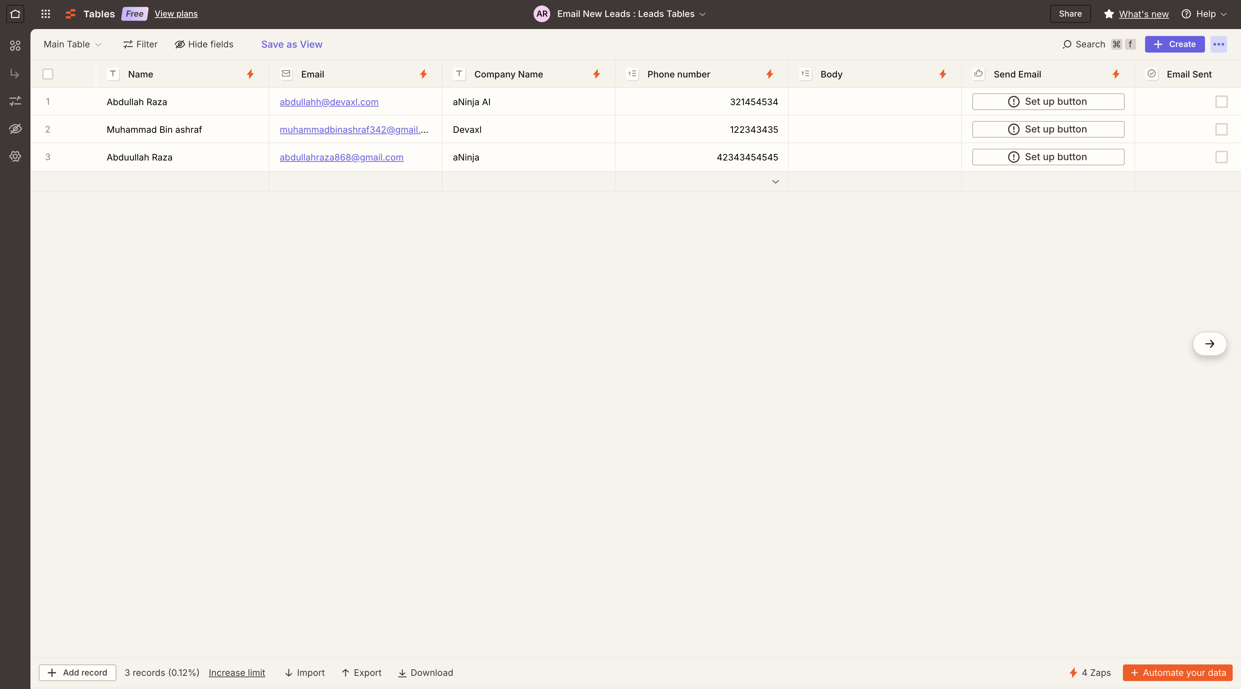Viewport: 1241px width, 689px height.
Task: Click the scroll right arrow button
Action: tap(1209, 343)
